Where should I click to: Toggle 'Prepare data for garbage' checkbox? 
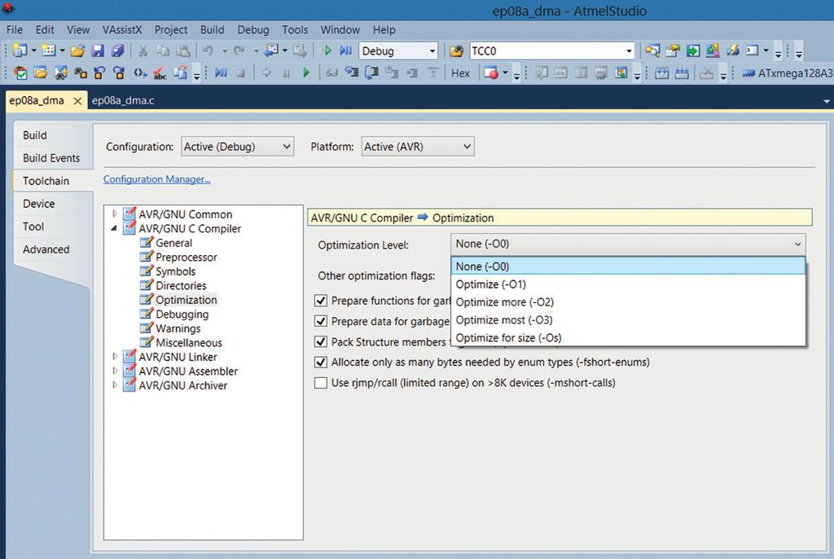pos(321,321)
